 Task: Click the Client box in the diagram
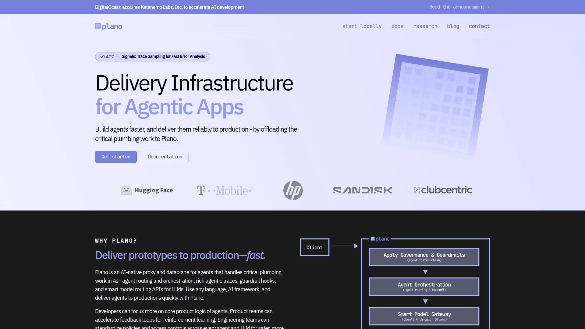tap(314, 247)
